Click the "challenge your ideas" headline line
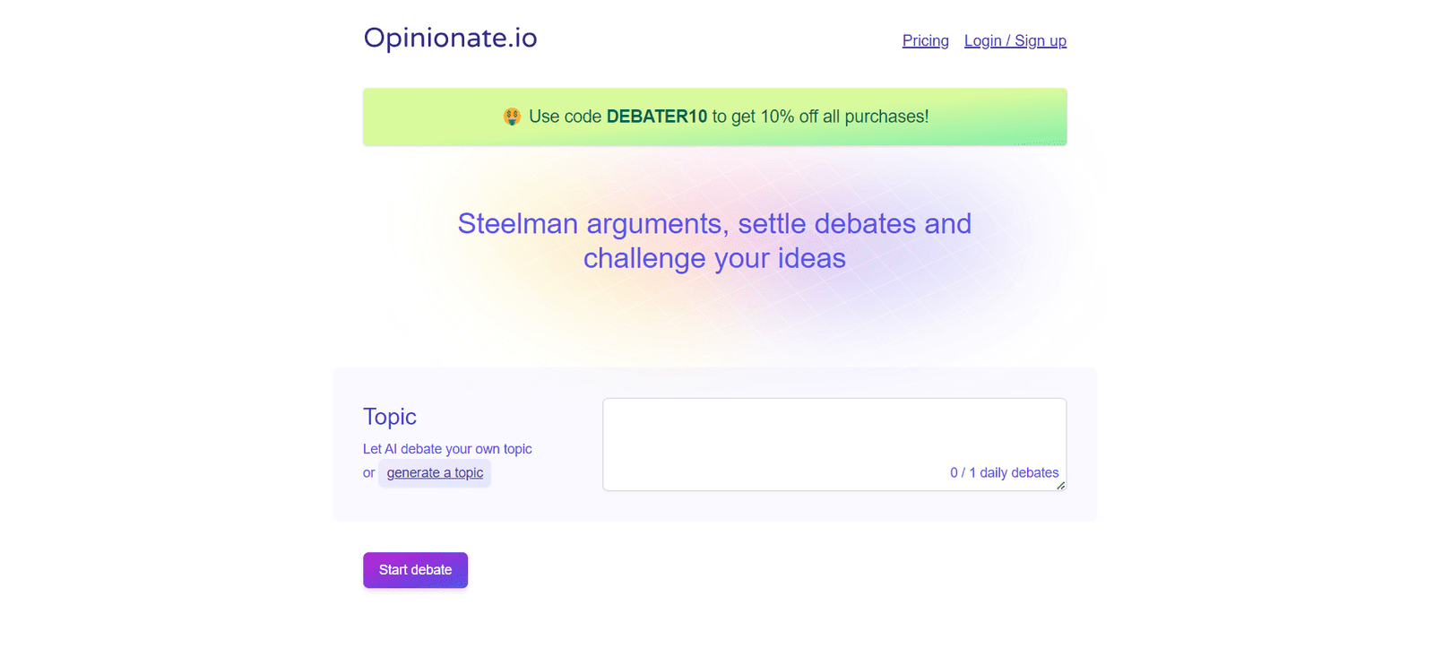1434x648 pixels. (714, 259)
